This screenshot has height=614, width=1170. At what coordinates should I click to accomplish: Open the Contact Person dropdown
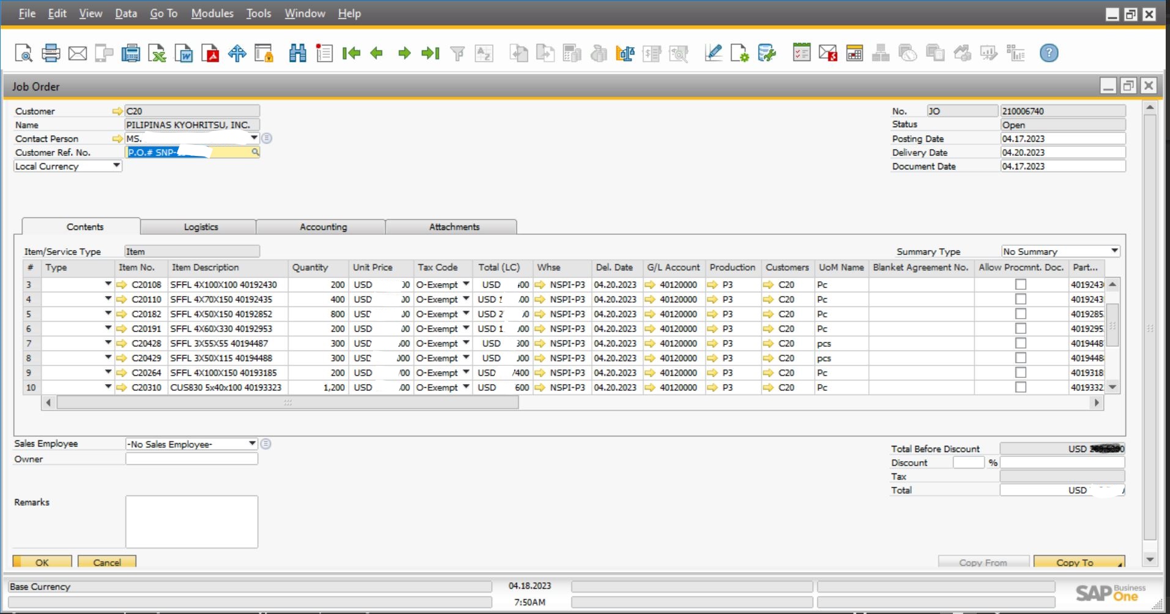[254, 138]
